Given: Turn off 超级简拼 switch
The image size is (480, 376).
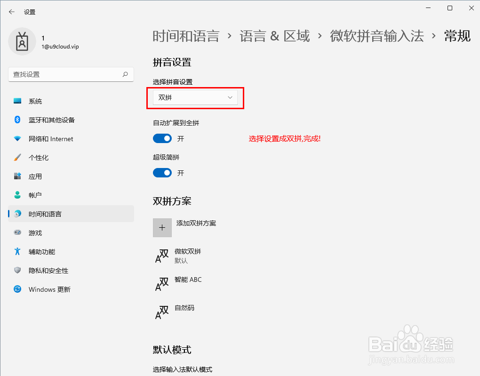Looking at the screenshot, I should (x=162, y=173).
